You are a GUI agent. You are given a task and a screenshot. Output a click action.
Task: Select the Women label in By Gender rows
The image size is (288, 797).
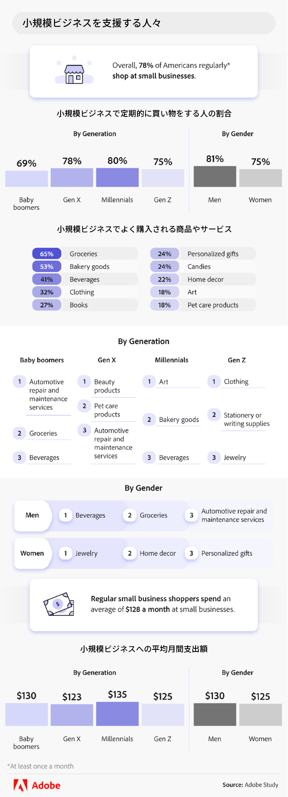[x=32, y=553]
